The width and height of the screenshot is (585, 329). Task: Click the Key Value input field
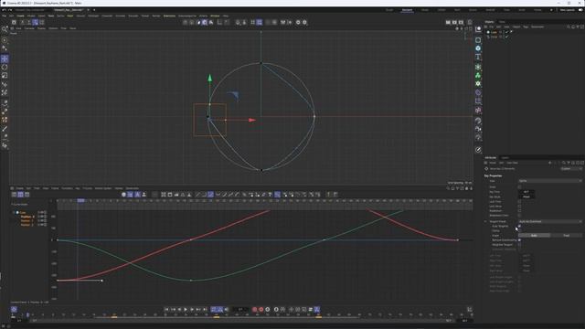[526, 196]
